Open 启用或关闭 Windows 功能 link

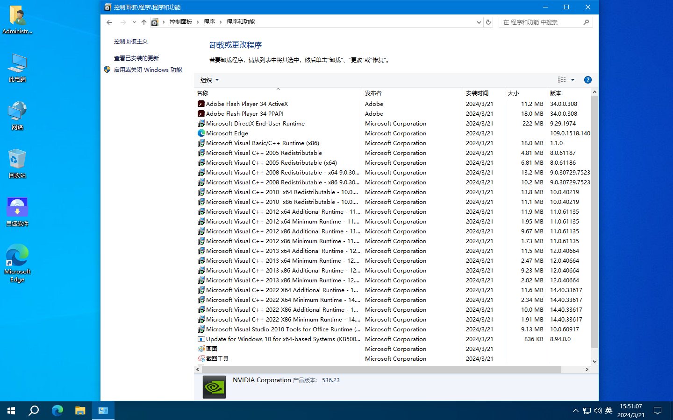click(148, 70)
